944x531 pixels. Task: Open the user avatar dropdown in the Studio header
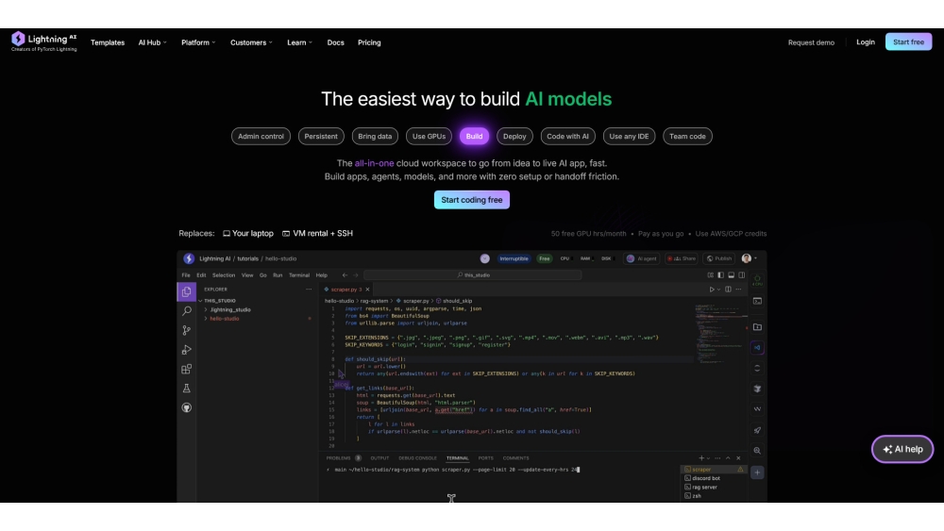click(x=750, y=258)
